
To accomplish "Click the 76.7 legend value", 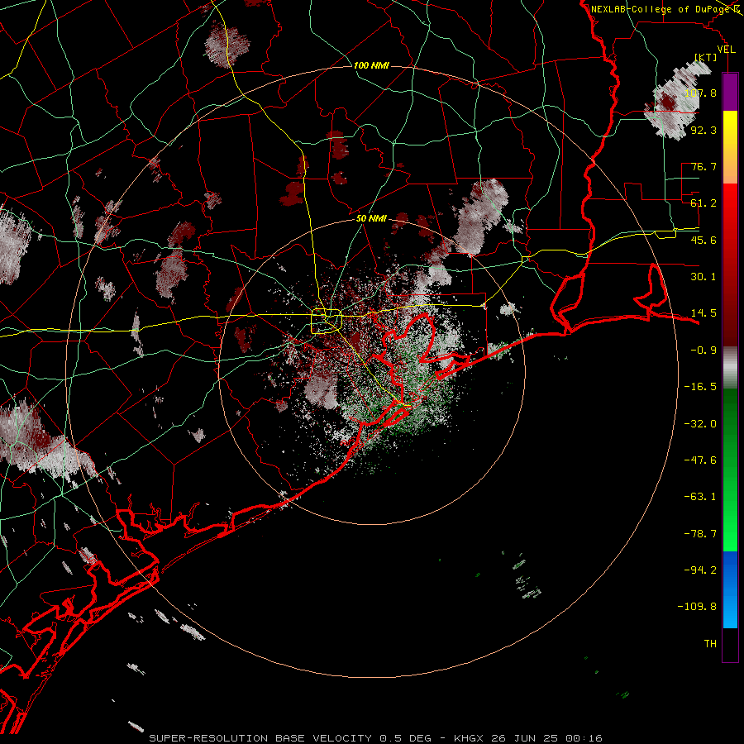I will (703, 166).
